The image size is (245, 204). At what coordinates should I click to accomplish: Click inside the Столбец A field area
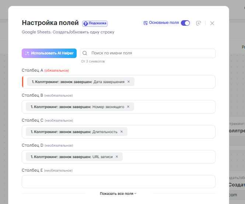(173, 82)
